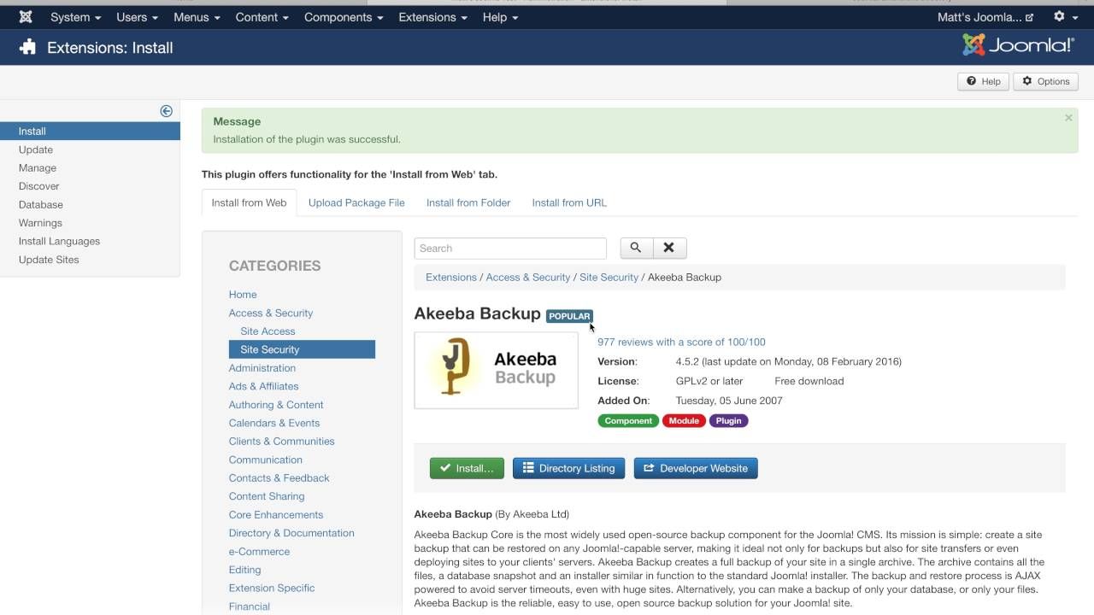Click the Joomla logo icon in top menu
This screenshot has width=1094, height=615.
pyautogui.click(x=26, y=17)
